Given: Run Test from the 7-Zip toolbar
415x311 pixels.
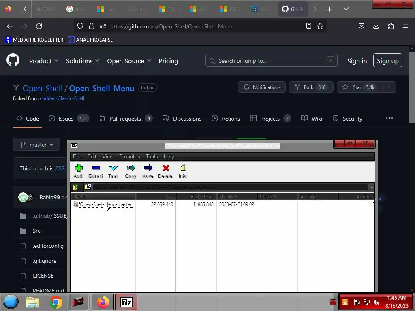Looking at the screenshot, I should pyautogui.click(x=113, y=171).
